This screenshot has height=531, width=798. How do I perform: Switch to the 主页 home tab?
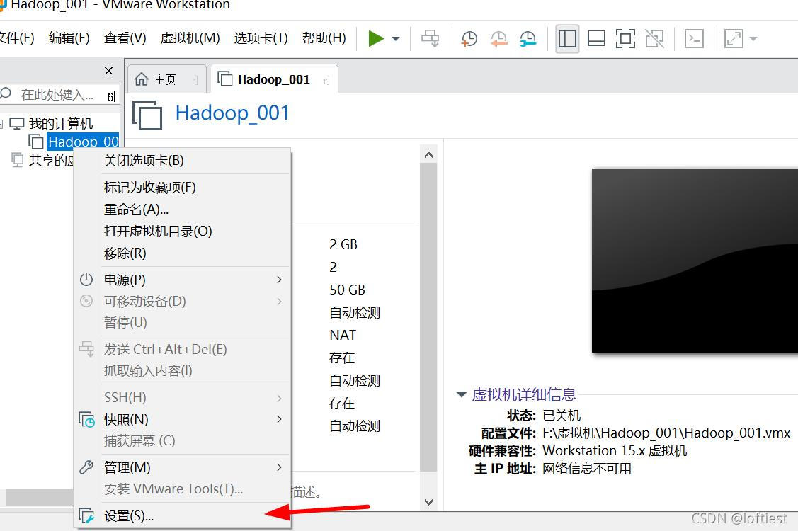166,79
